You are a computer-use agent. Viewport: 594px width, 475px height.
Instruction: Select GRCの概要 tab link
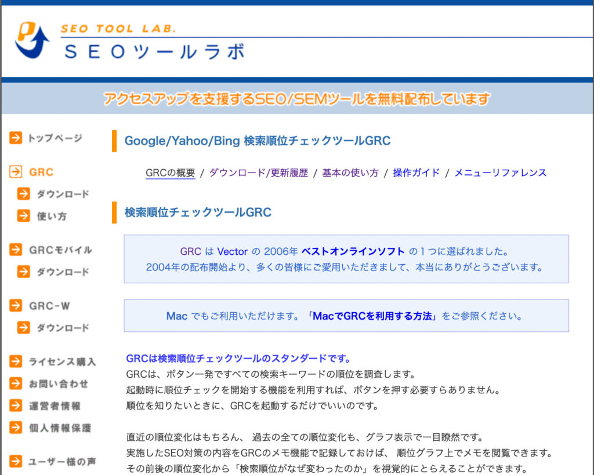coord(171,173)
